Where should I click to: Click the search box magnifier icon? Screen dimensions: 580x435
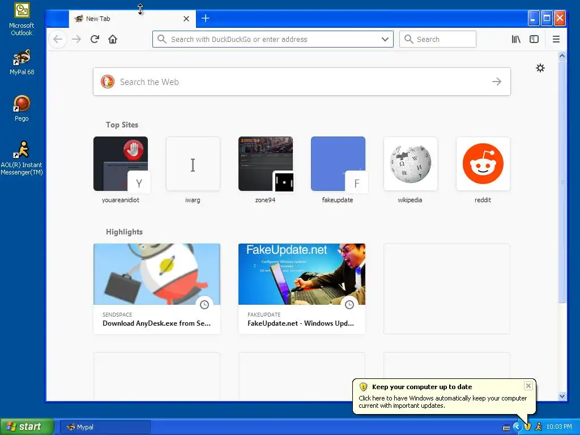pos(408,39)
